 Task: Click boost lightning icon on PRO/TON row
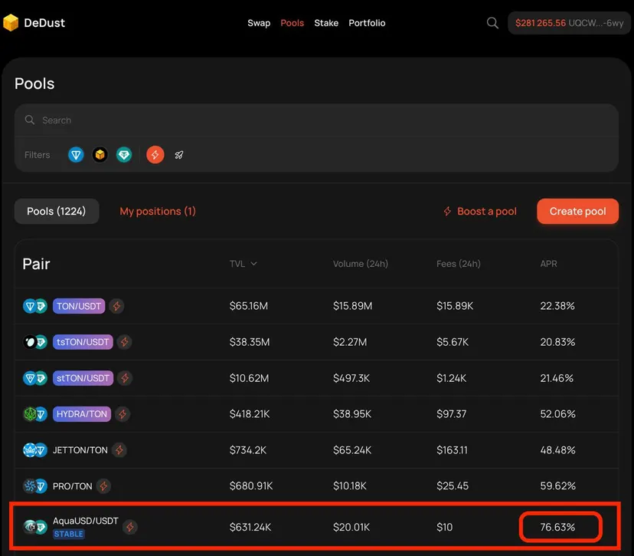point(103,486)
